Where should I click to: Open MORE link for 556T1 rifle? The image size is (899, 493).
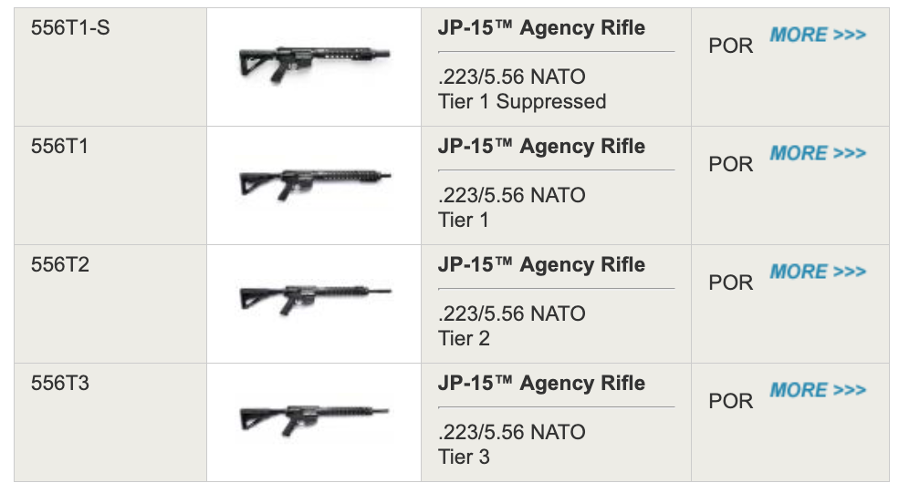click(818, 153)
